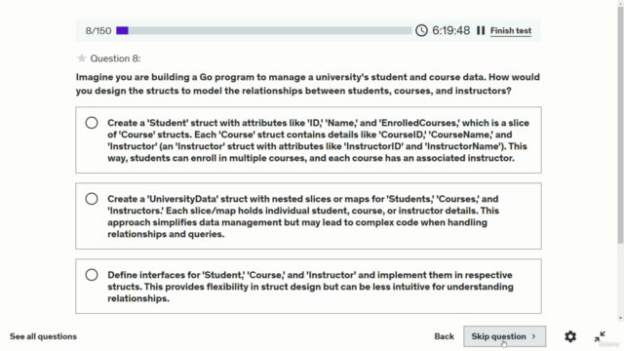Image resolution: width=624 pixels, height=351 pixels.
Task: Open the settings gear
Action: click(570, 336)
